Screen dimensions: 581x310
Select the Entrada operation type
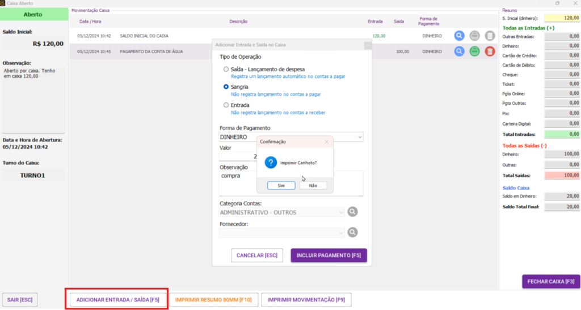tap(226, 105)
